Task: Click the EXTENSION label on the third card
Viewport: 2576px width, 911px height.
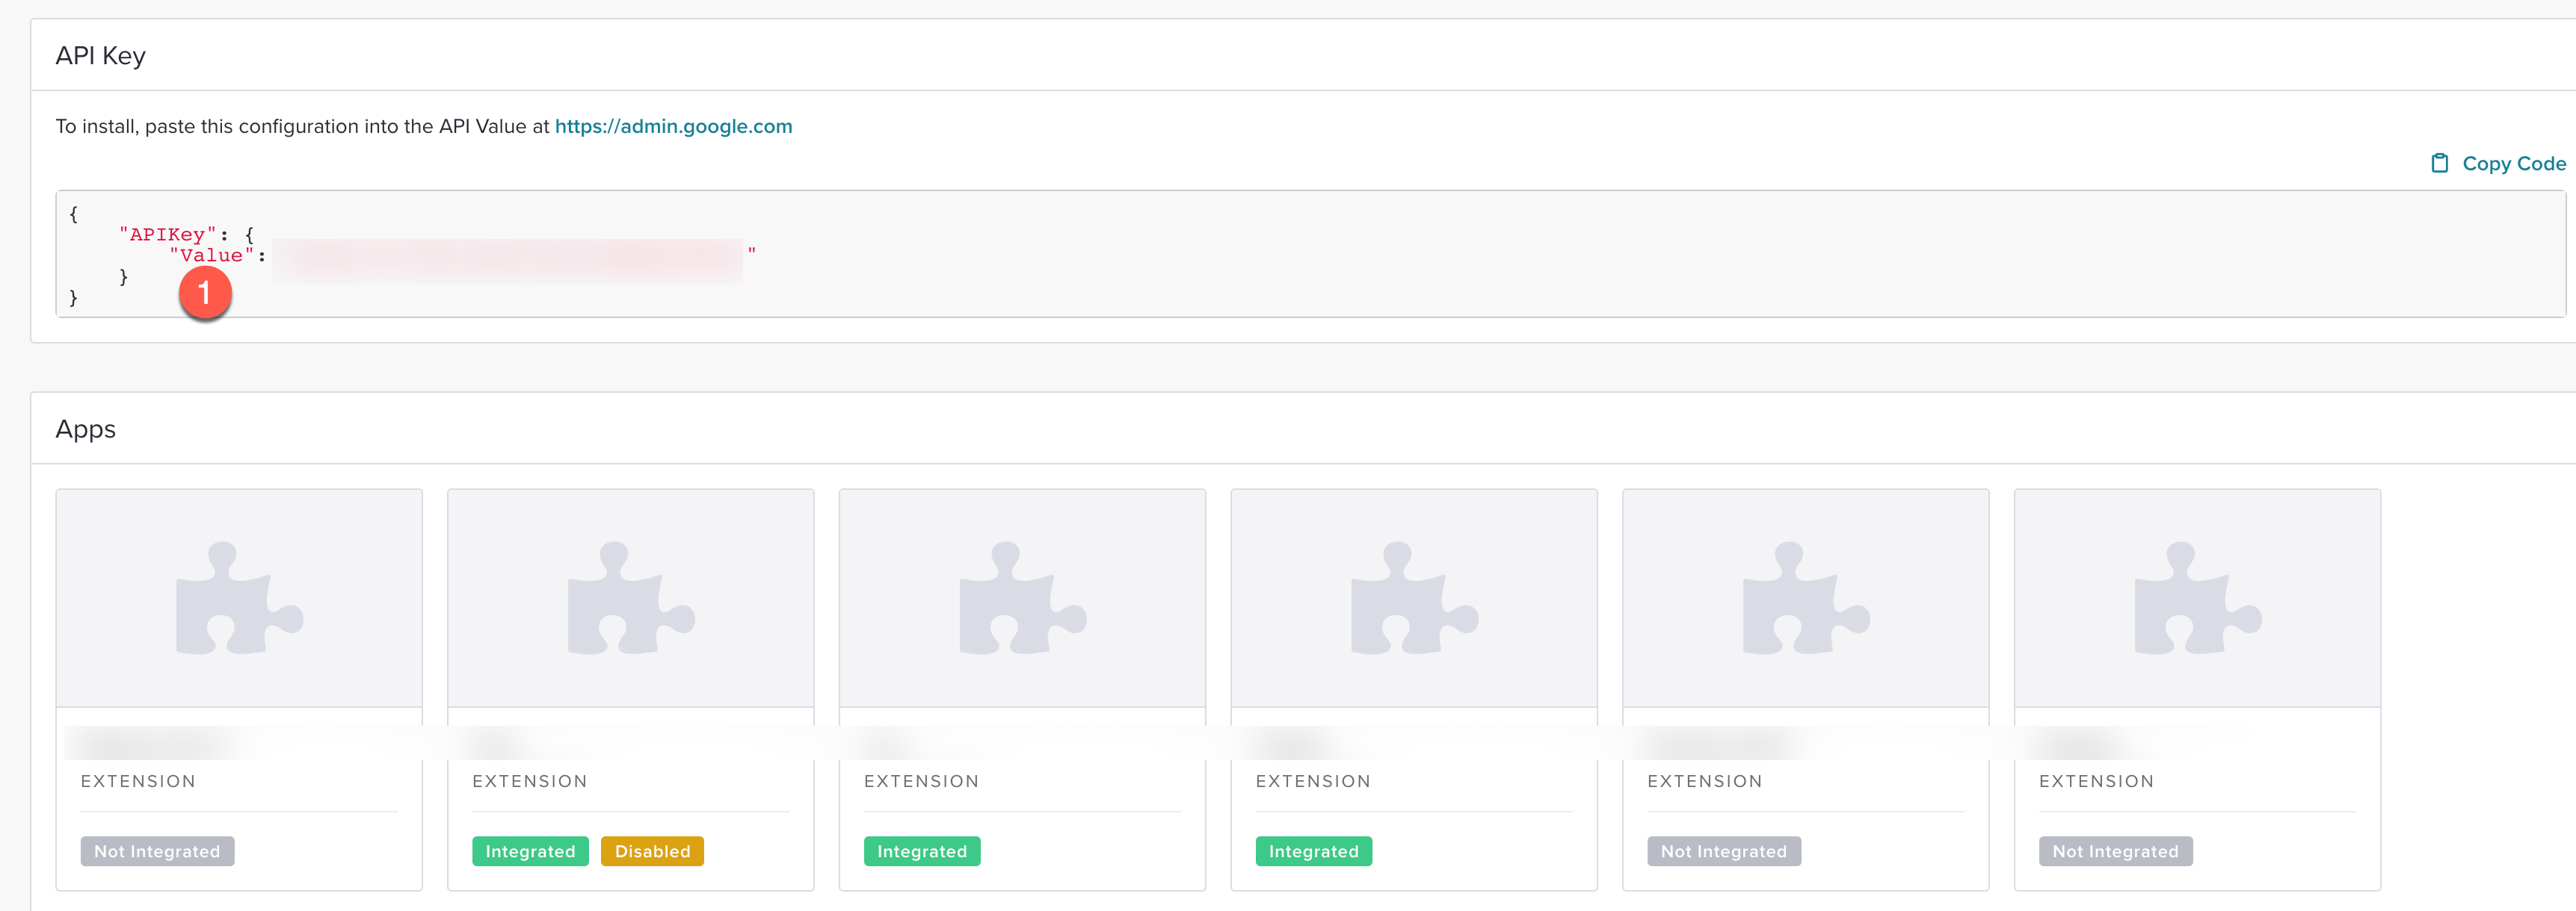Action: coord(922,781)
